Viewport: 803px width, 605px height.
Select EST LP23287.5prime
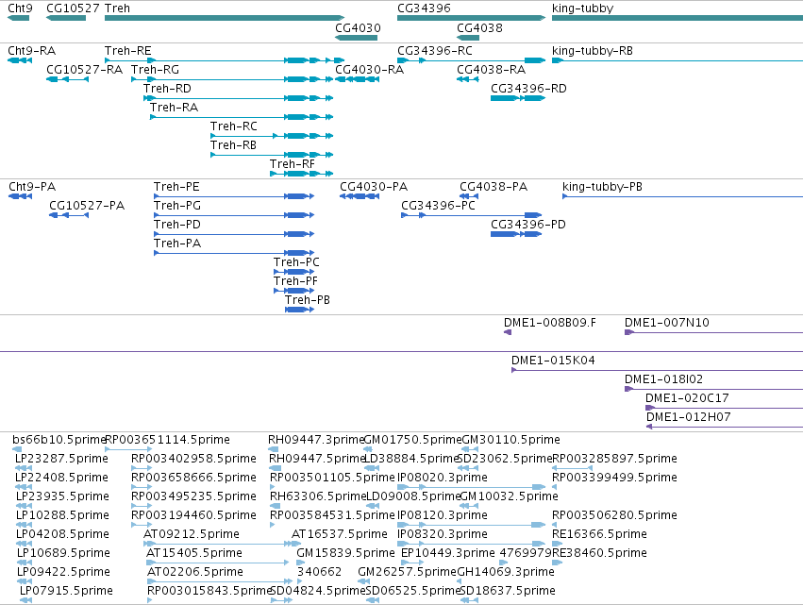click(x=24, y=468)
